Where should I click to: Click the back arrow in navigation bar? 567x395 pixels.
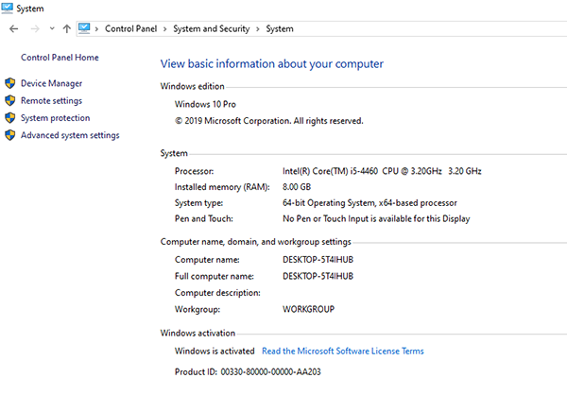12,29
